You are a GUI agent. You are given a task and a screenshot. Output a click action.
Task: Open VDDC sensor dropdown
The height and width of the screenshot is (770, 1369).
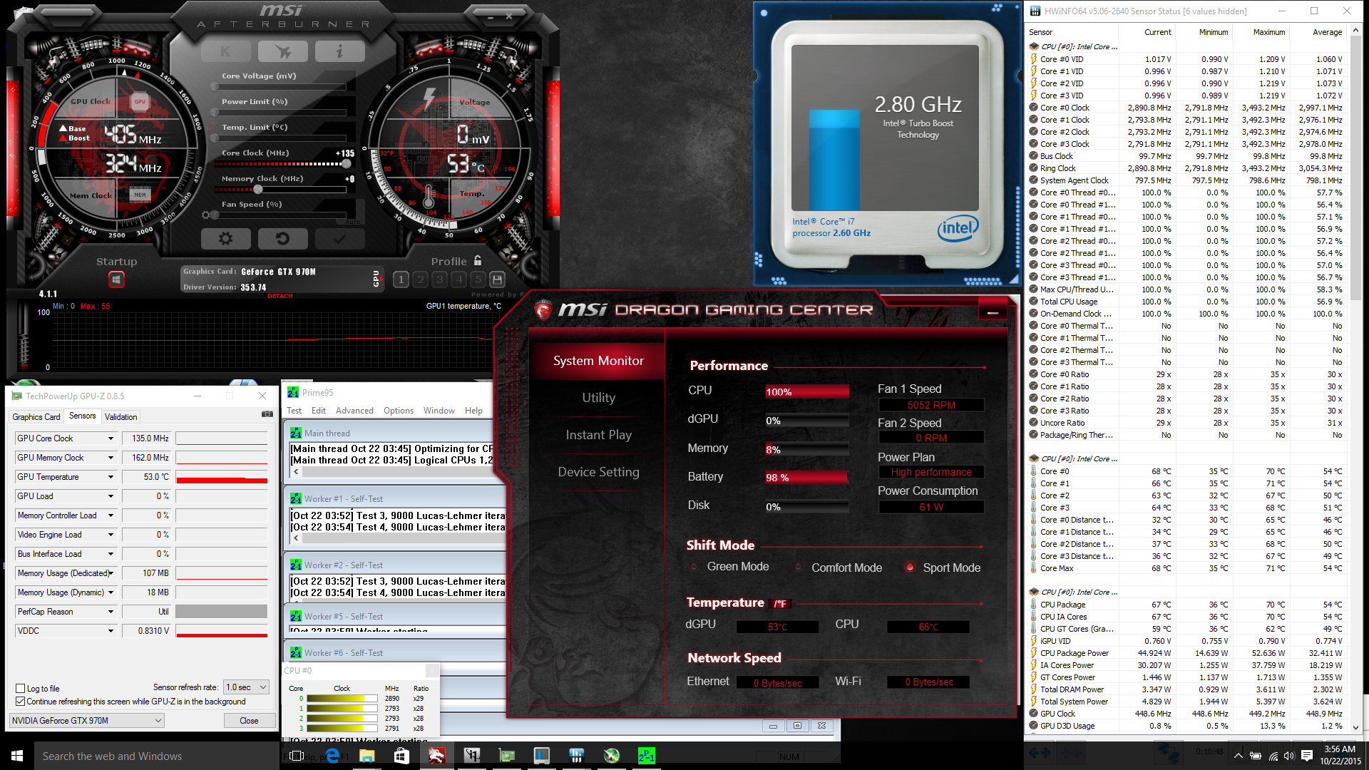pyautogui.click(x=111, y=631)
